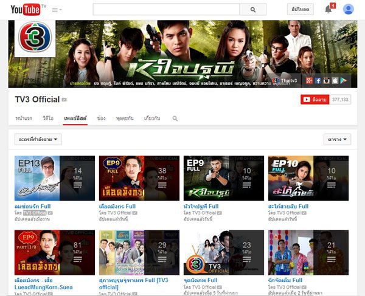Click verified badge next to TV3 Official title
Screen dimensions: 365x296
pyautogui.click(x=64, y=100)
